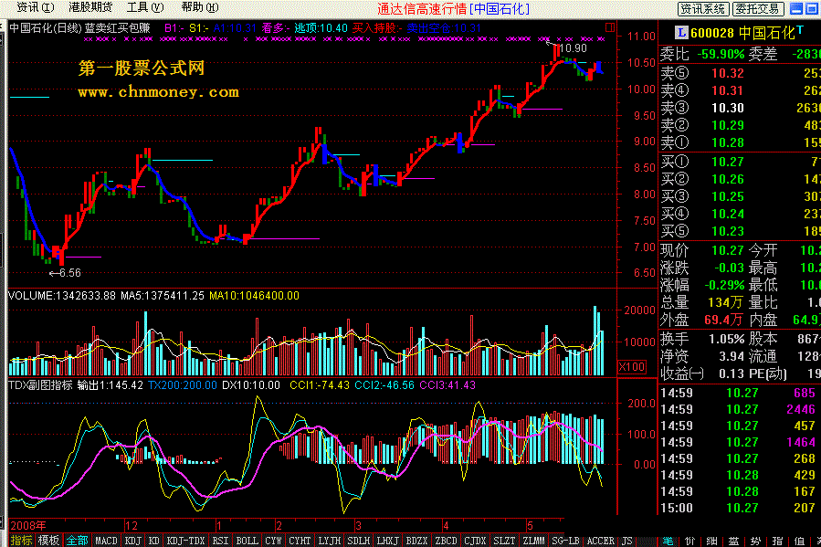Click the 涨幅 value -0.29%
This screenshot has height=547, width=821.
(x=724, y=285)
